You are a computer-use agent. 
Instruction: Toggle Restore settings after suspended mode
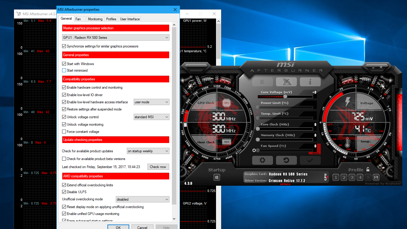(64, 109)
